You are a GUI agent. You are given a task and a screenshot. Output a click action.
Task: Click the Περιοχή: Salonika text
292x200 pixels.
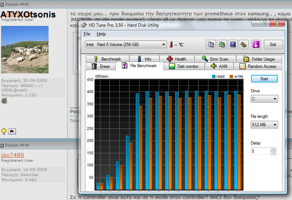click(20, 175)
